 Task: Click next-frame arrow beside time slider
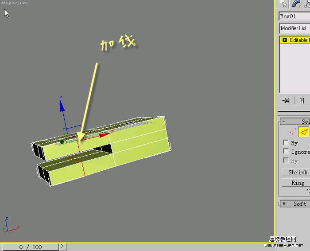click(62, 247)
